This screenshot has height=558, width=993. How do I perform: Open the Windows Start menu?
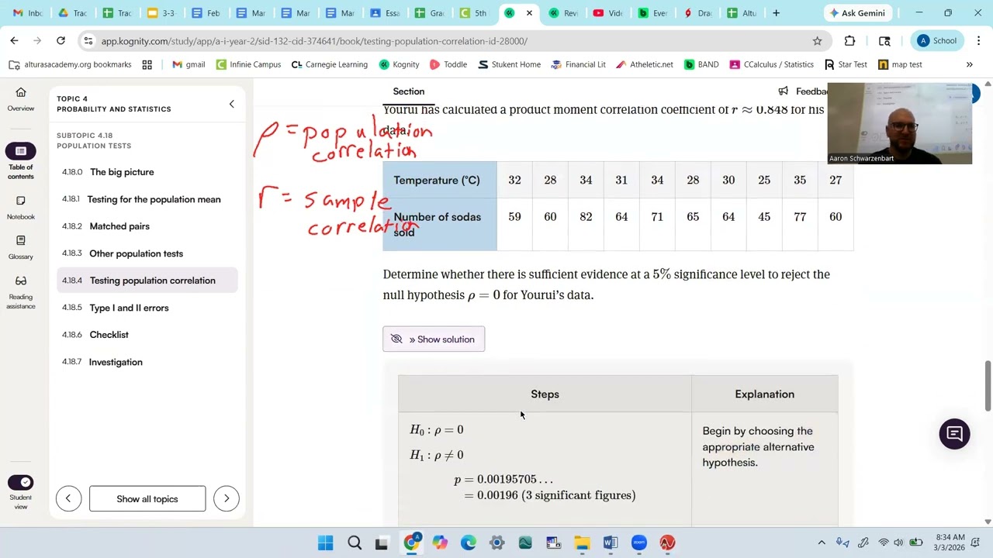tap(325, 543)
